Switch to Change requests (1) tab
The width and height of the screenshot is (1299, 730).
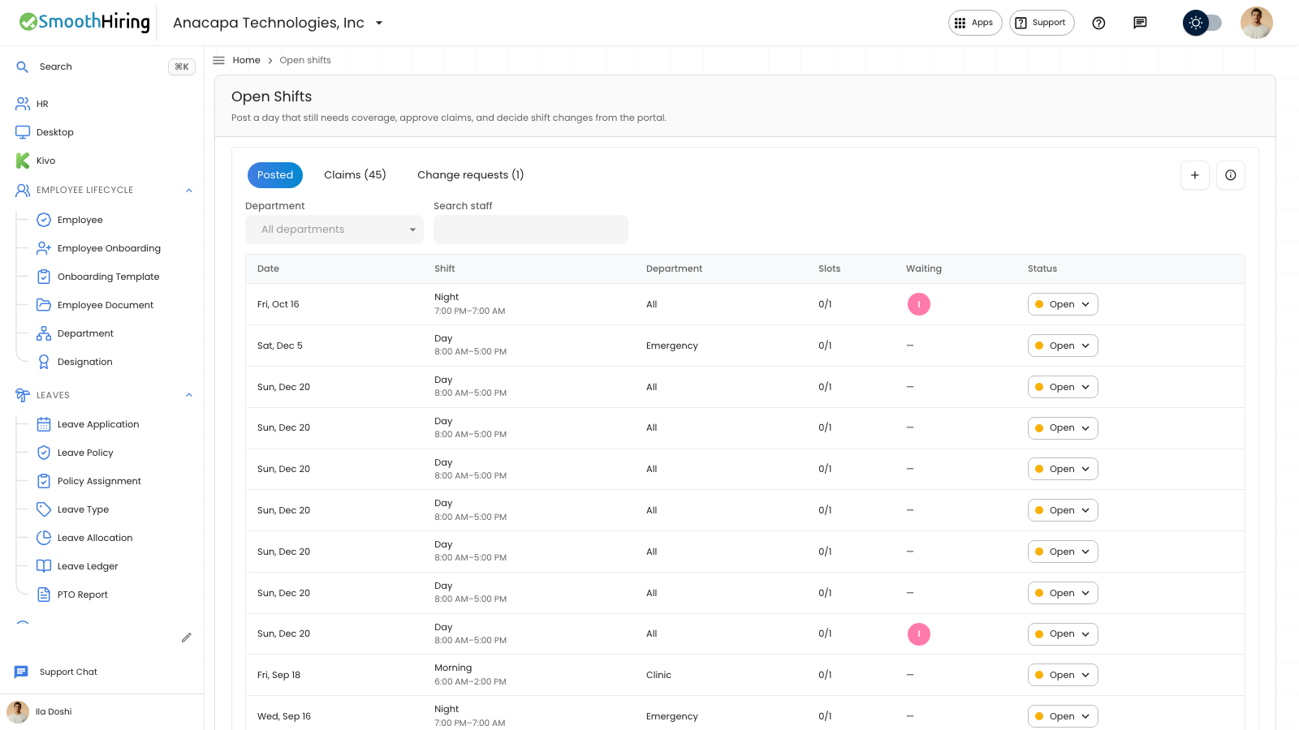tap(471, 175)
